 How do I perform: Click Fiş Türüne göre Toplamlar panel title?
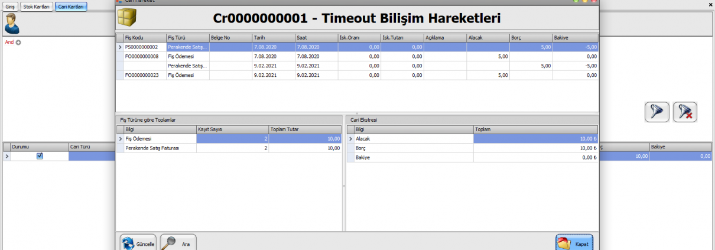click(148, 119)
